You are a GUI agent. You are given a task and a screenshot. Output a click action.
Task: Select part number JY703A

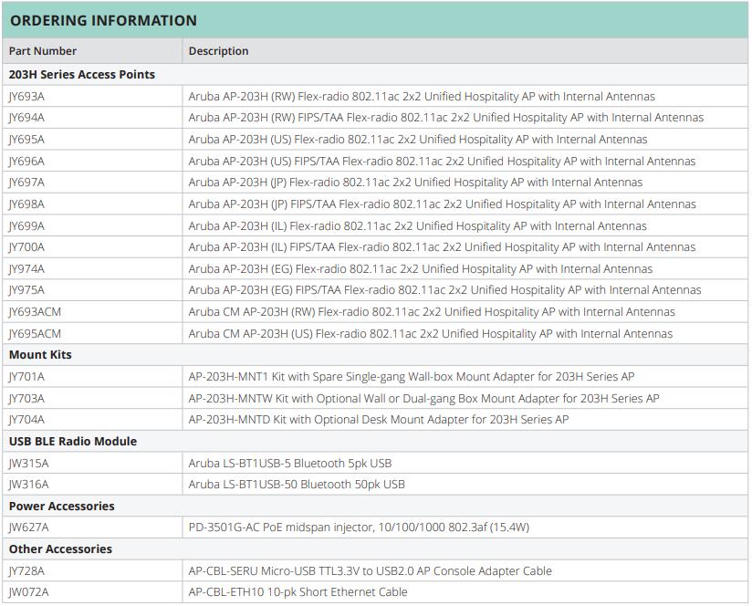26,399
